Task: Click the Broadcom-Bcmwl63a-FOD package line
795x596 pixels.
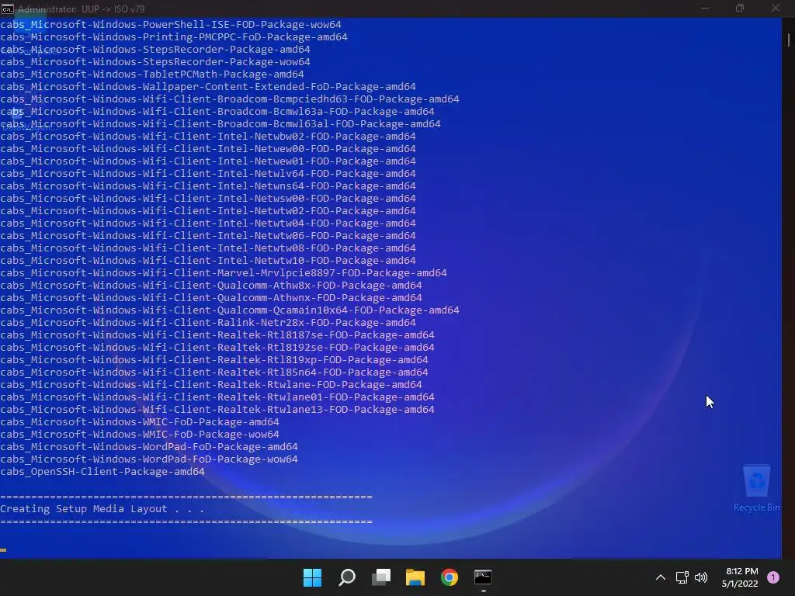Action: (217, 112)
